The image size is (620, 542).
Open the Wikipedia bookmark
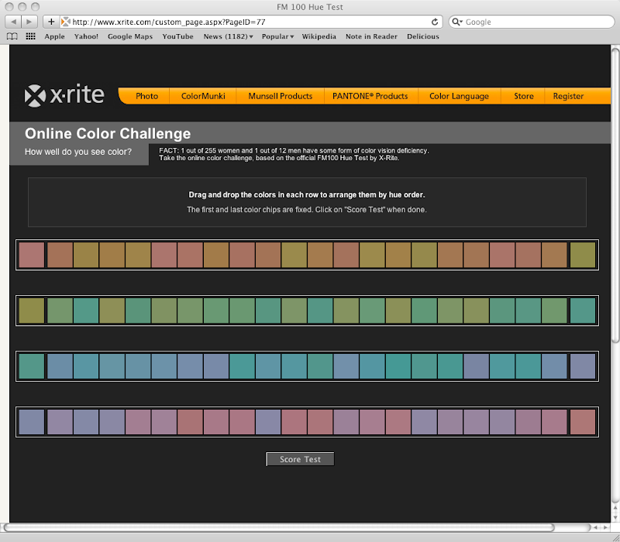pos(319,36)
